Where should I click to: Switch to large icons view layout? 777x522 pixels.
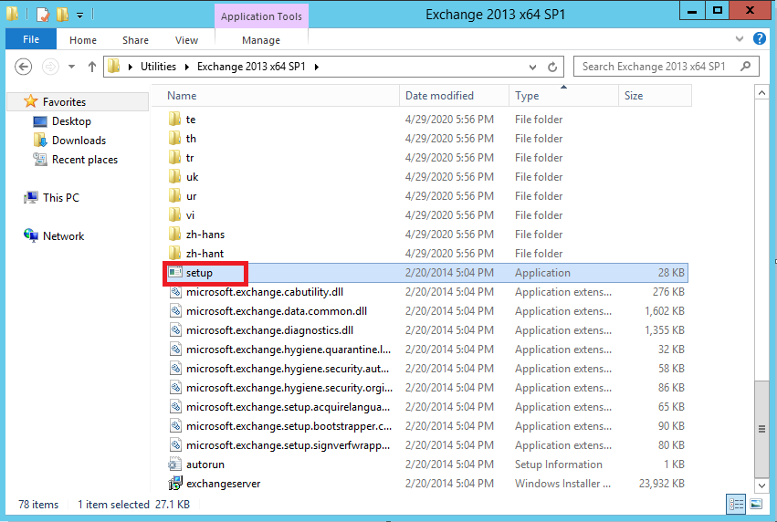[756, 504]
